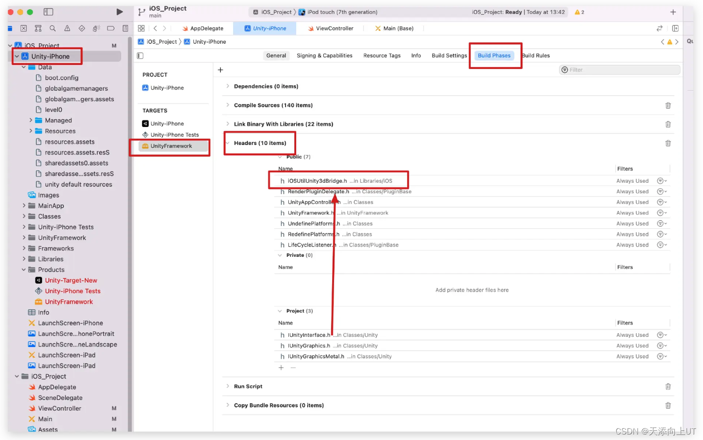Click the related items grid icon
Image resolution: width=703 pixels, height=440 pixels.
pos(141,29)
